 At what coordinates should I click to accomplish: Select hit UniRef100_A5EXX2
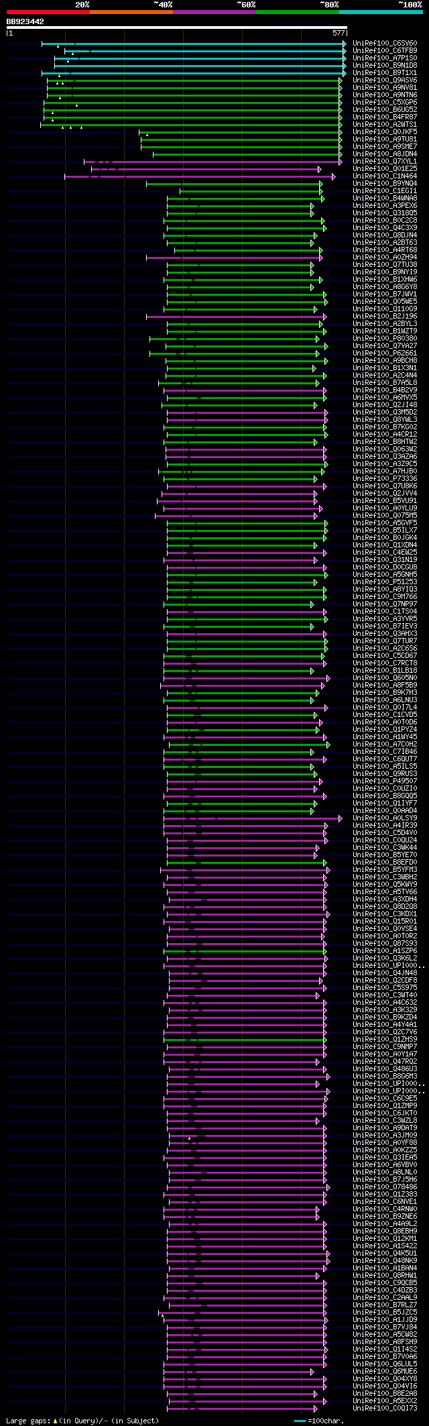pos(385,1401)
